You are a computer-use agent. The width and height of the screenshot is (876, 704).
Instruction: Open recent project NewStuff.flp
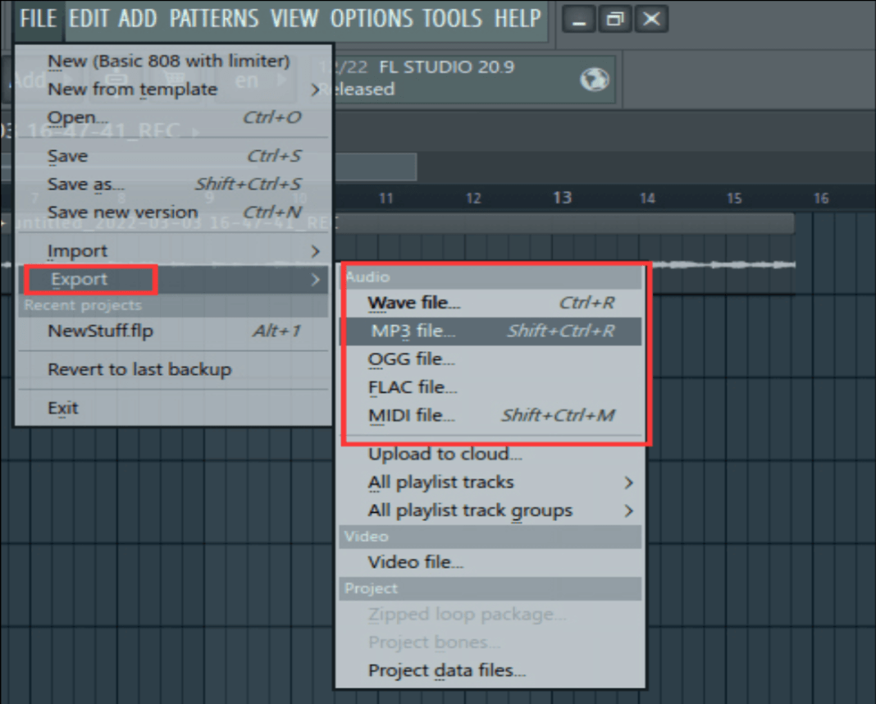[x=100, y=331]
